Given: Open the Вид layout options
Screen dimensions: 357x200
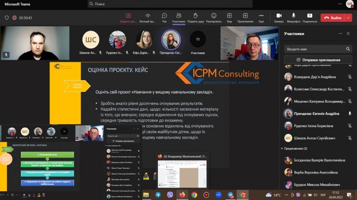Looking at the screenshot, I should tap(229, 18).
